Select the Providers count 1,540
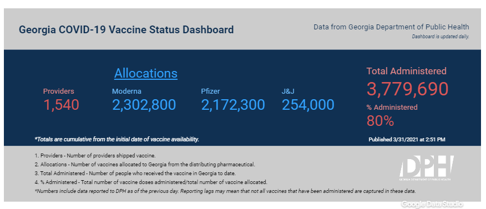This screenshot has width=486, height=209. 61,105
